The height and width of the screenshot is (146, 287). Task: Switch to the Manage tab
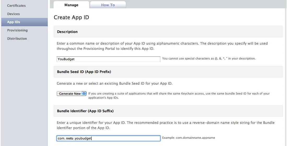pos(71,5)
